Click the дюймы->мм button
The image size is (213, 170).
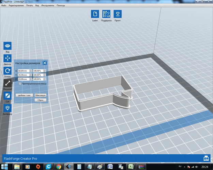point(24,95)
